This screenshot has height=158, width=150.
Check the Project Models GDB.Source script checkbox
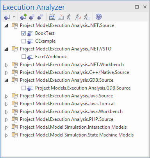pyautogui.click(x=23, y=88)
